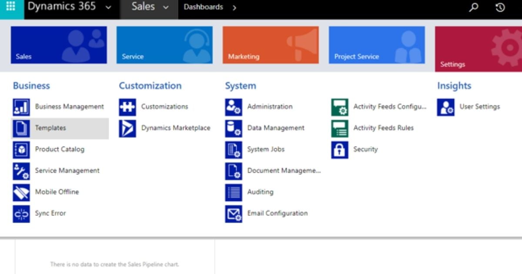Open the app launcher waffle icon
Viewport: 522px width, 274px height.
[10, 7]
